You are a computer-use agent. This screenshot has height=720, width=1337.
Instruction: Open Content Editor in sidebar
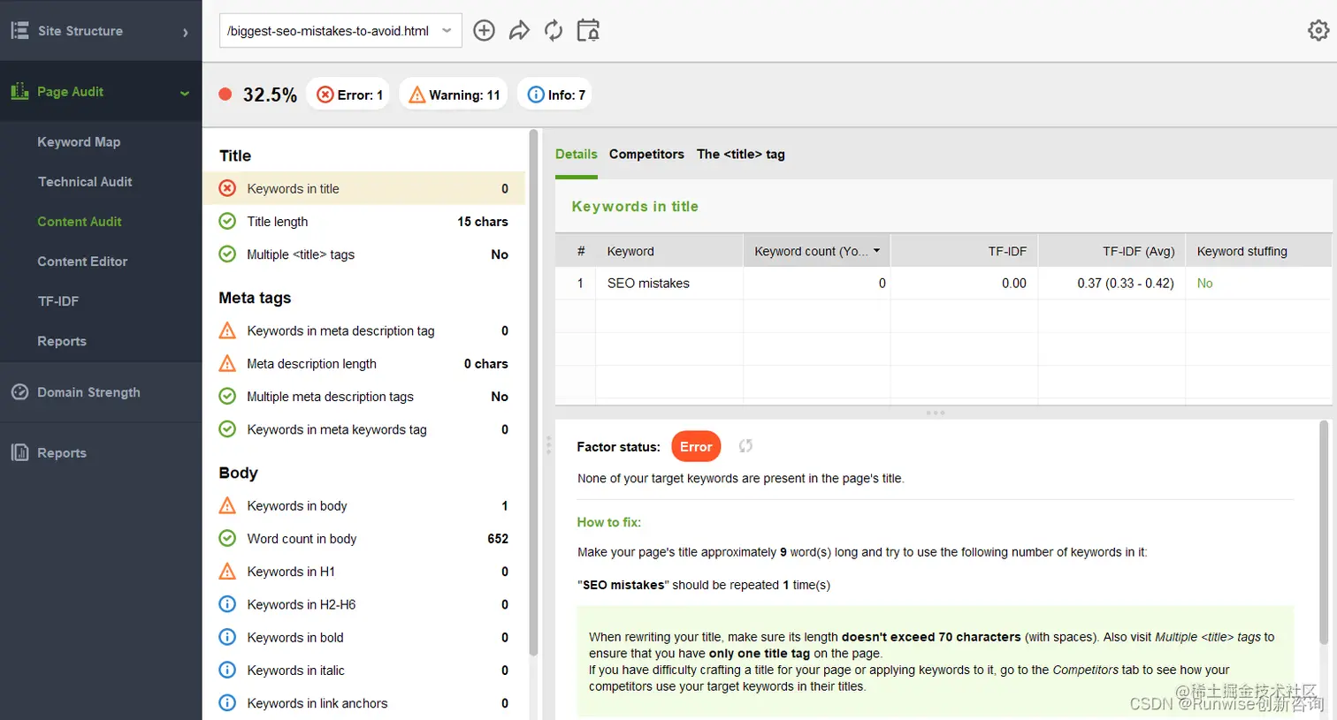coord(82,261)
